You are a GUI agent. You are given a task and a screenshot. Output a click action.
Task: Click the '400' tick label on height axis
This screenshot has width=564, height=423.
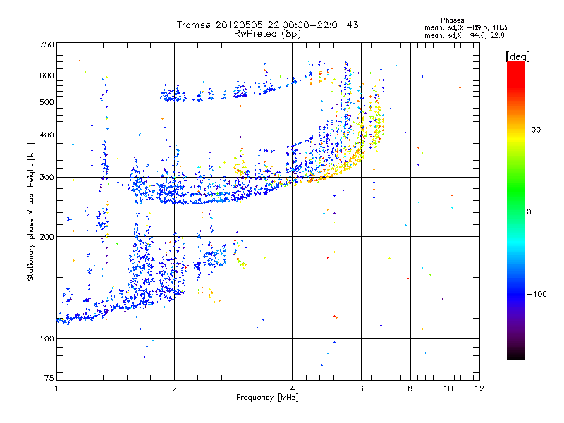pos(47,135)
